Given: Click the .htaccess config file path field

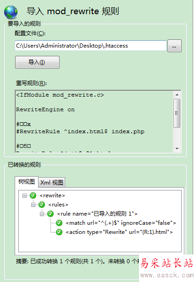Looking at the screenshot, I should [x=90, y=46].
